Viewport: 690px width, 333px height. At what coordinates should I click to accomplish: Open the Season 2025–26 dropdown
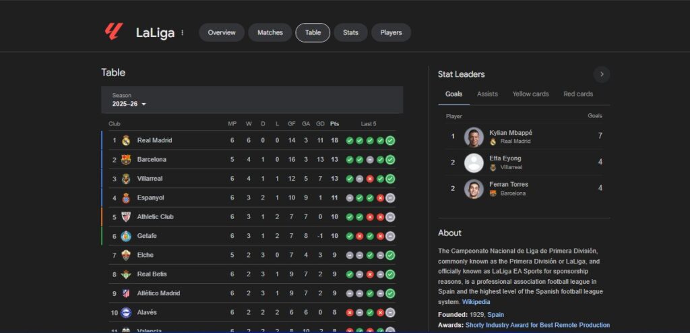coord(129,104)
